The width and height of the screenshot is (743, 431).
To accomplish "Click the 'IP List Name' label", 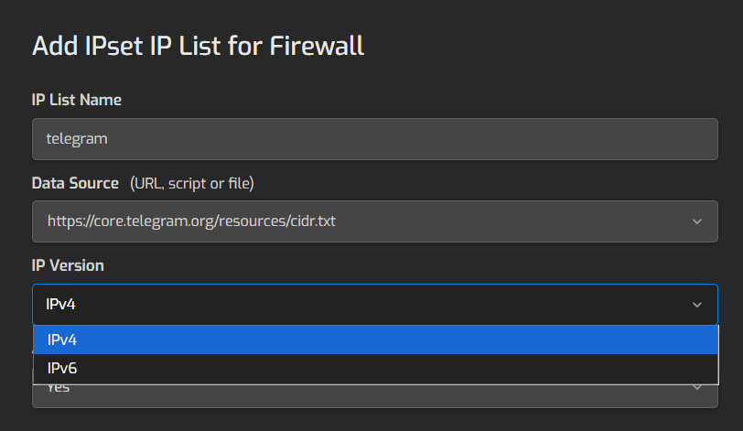I will click(77, 100).
